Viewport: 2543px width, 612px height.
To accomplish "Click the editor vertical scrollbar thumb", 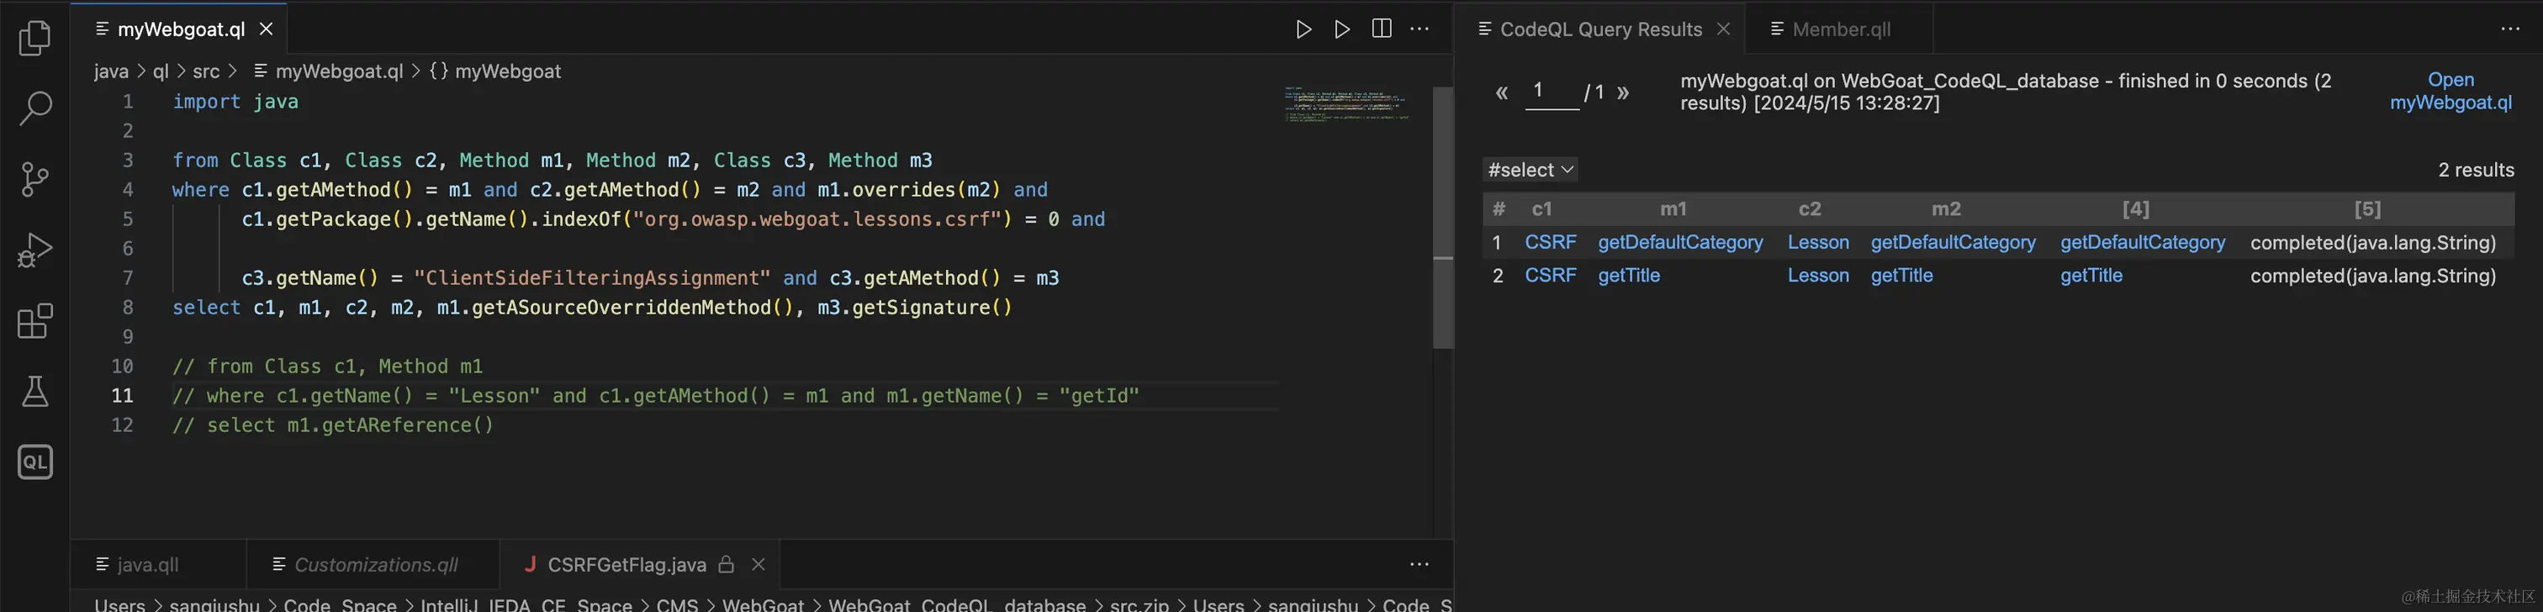I will [x=1443, y=217].
